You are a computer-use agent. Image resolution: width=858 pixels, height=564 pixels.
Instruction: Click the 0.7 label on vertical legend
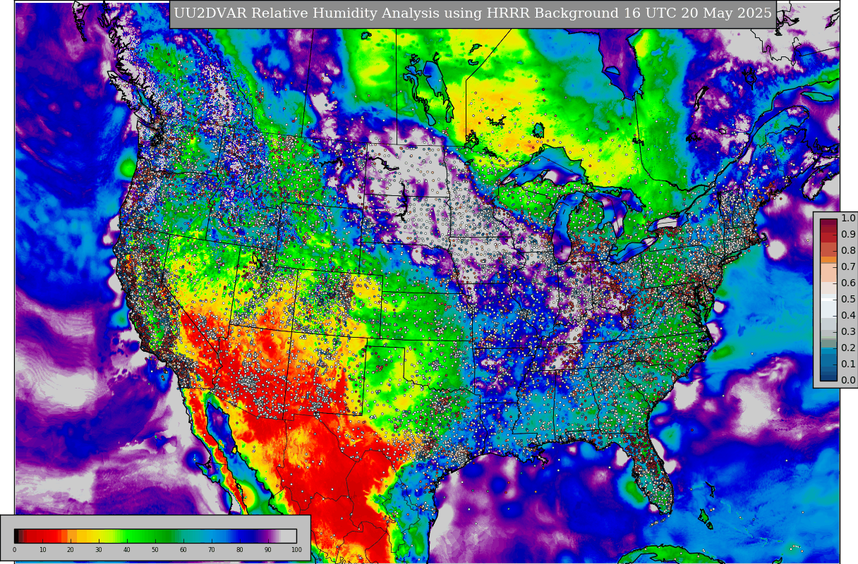click(849, 266)
